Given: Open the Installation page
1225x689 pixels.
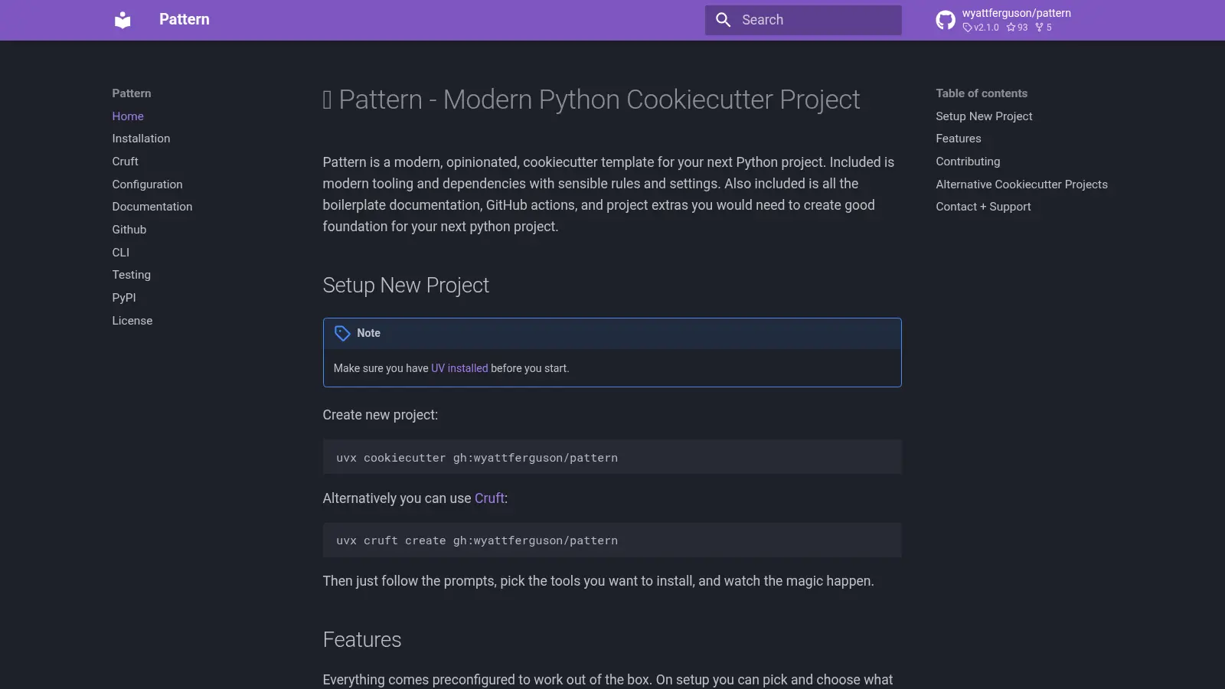Looking at the screenshot, I should 141,139.
